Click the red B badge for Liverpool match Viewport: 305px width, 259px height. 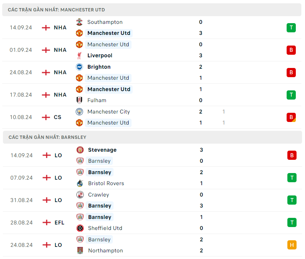coord(291,50)
